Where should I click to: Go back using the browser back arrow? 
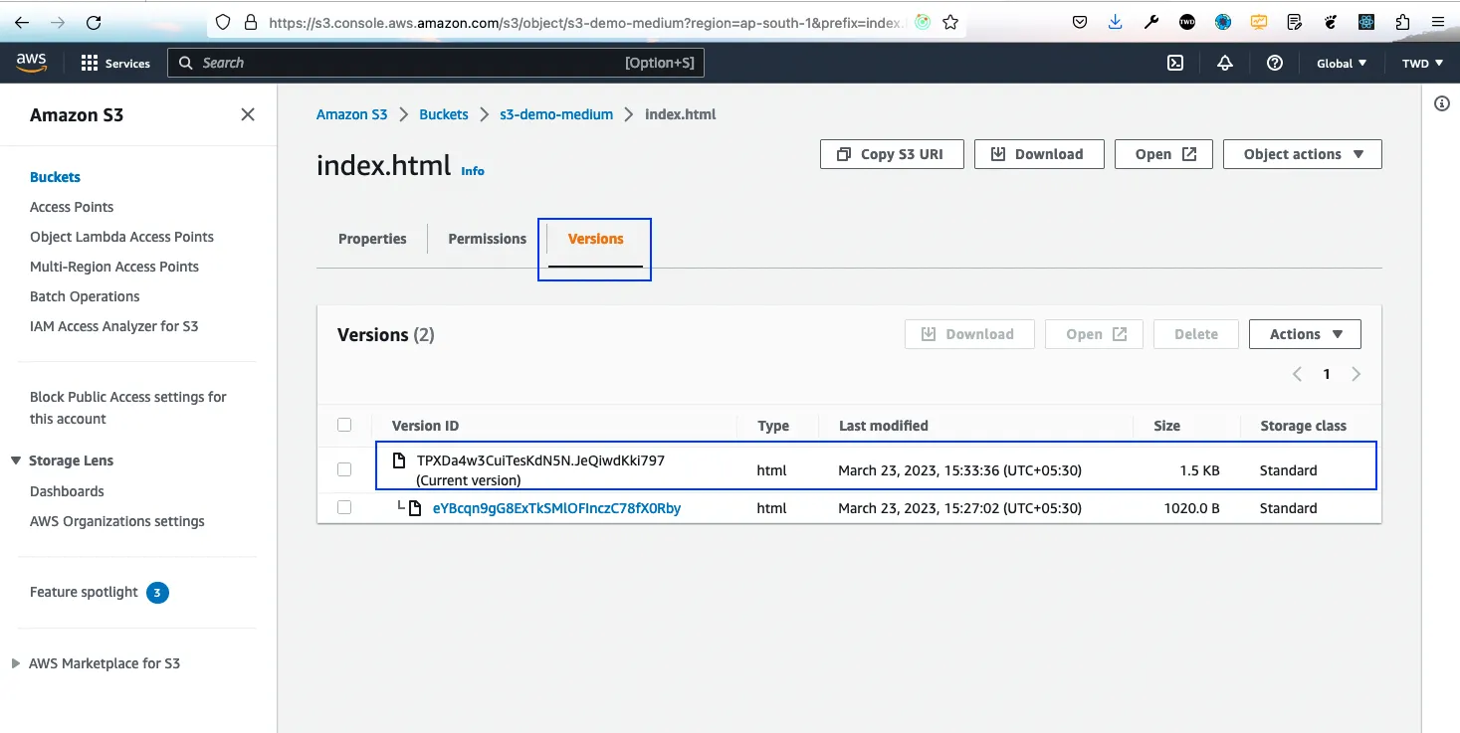(22, 22)
